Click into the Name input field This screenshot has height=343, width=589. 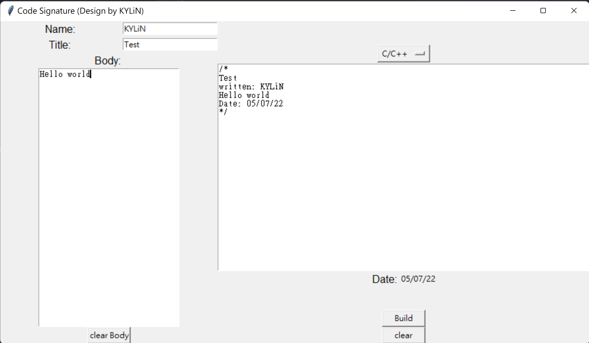(170, 29)
